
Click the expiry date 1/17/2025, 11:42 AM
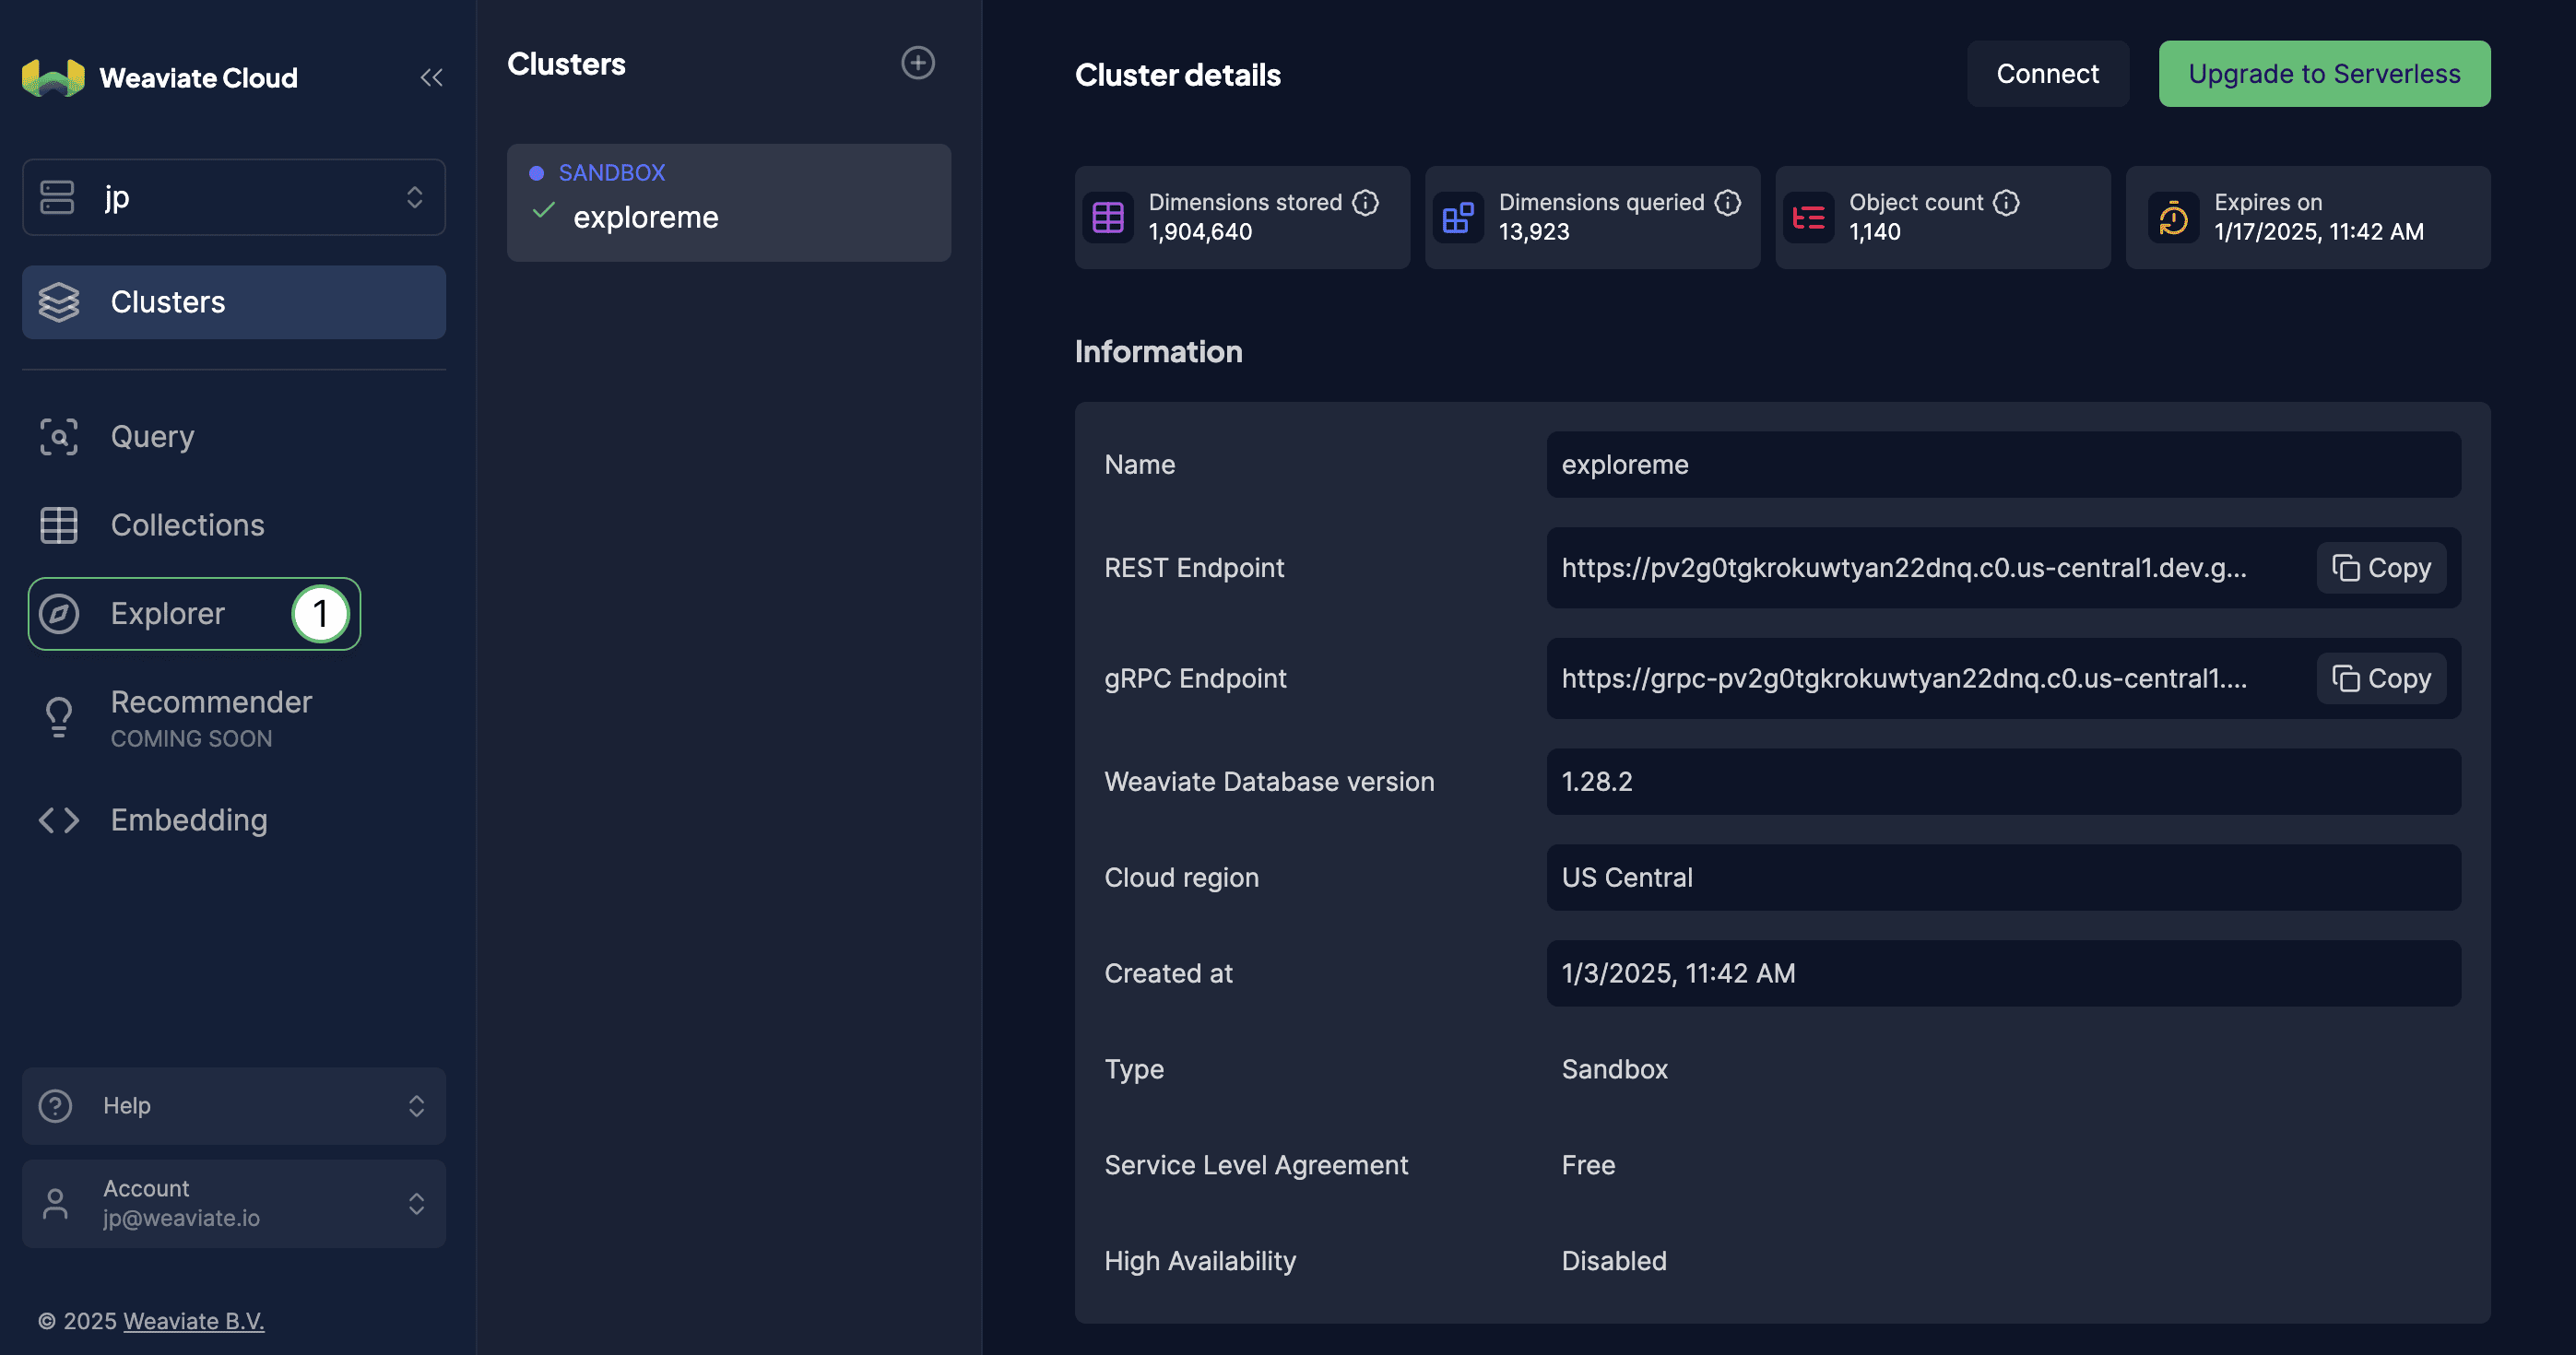(x=2318, y=232)
